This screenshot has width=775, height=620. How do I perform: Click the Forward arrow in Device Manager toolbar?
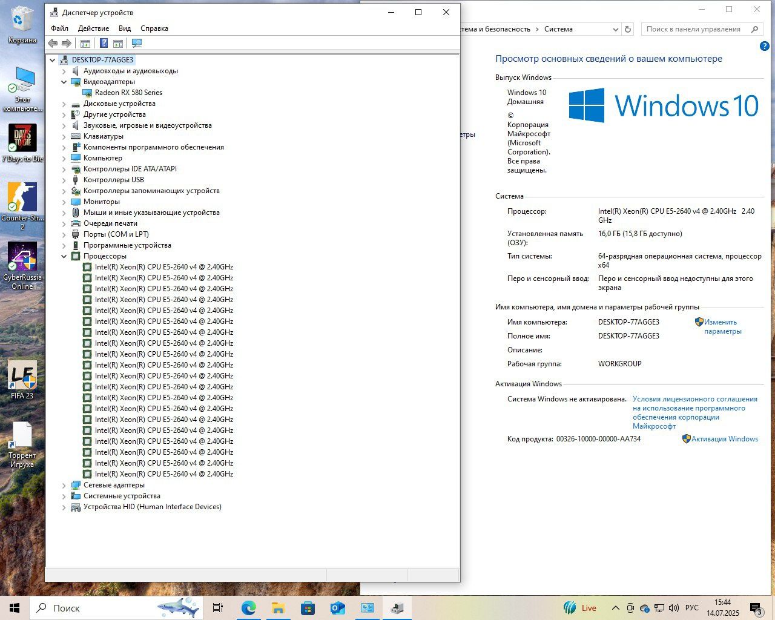point(67,44)
